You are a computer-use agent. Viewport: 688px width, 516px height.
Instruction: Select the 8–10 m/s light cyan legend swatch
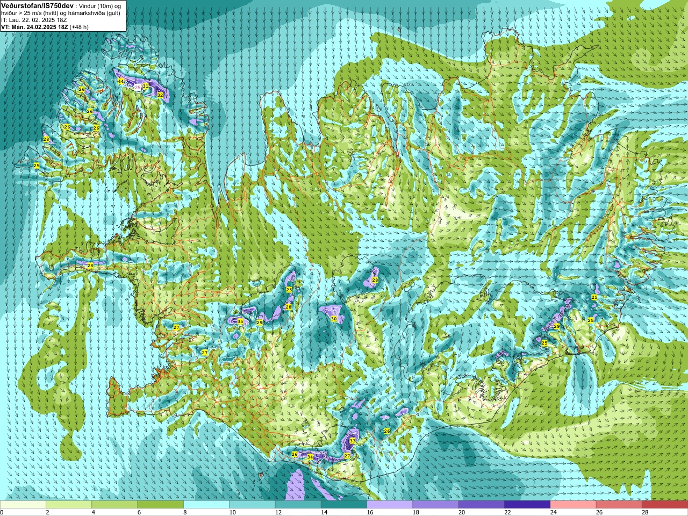click(x=206, y=505)
